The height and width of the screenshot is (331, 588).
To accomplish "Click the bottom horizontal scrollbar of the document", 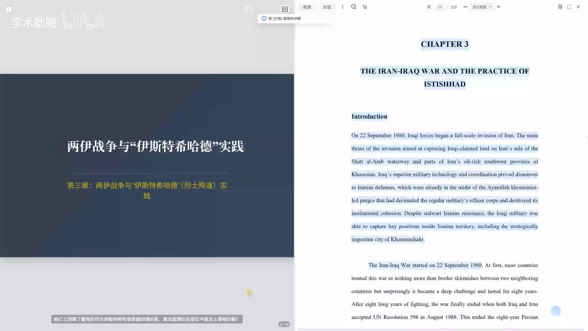I will pyautogui.click(x=441, y=330).
